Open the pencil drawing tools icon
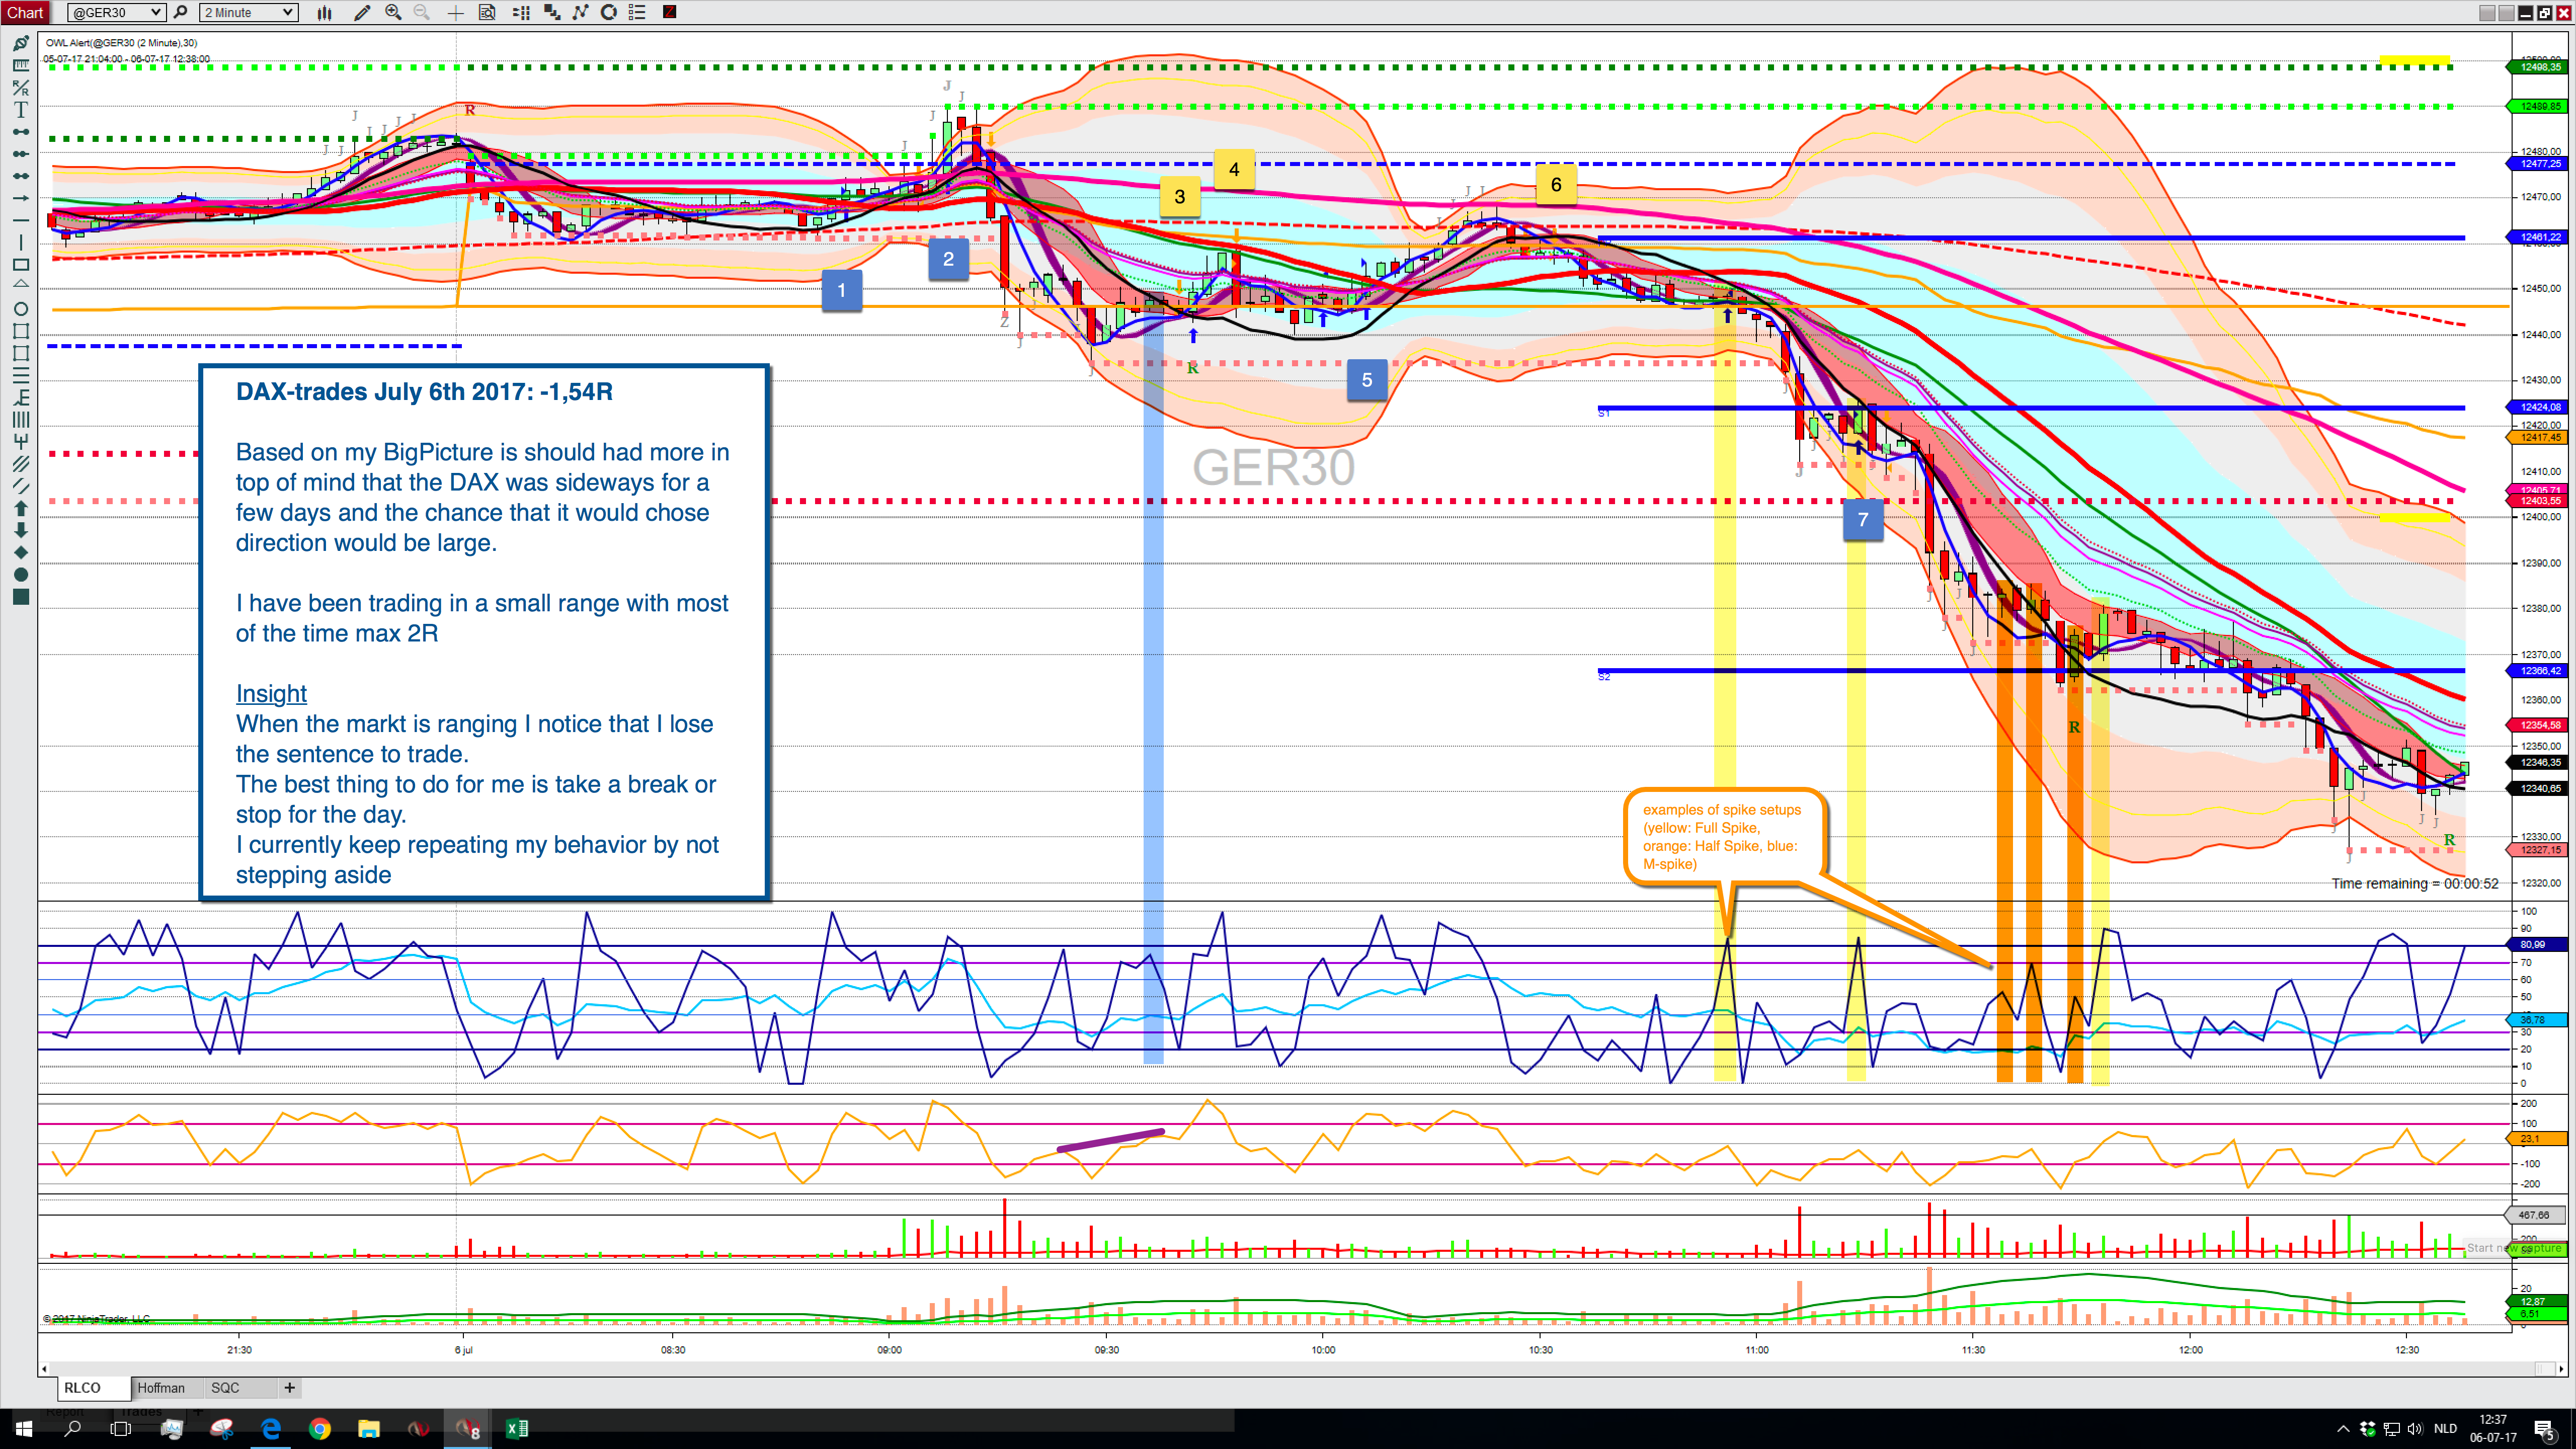 coord(362,12)
